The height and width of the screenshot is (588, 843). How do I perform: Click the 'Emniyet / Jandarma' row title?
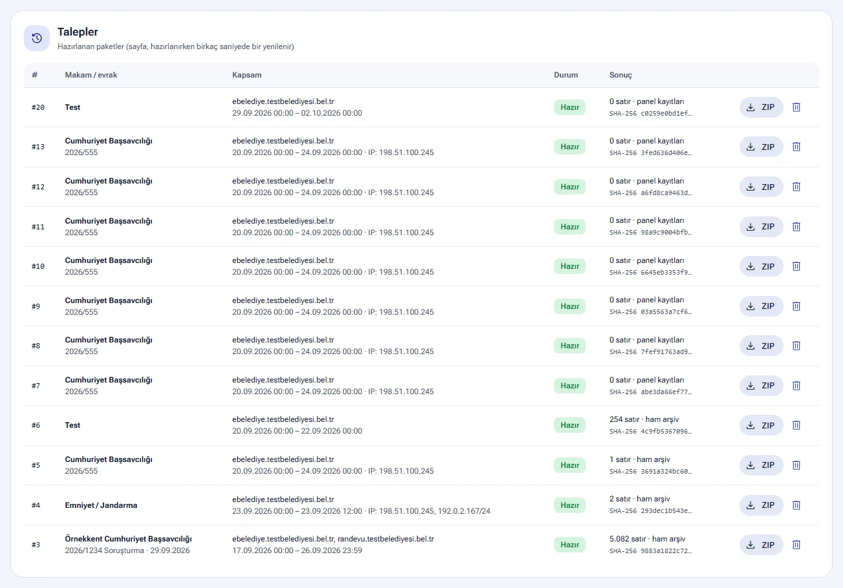101,505
